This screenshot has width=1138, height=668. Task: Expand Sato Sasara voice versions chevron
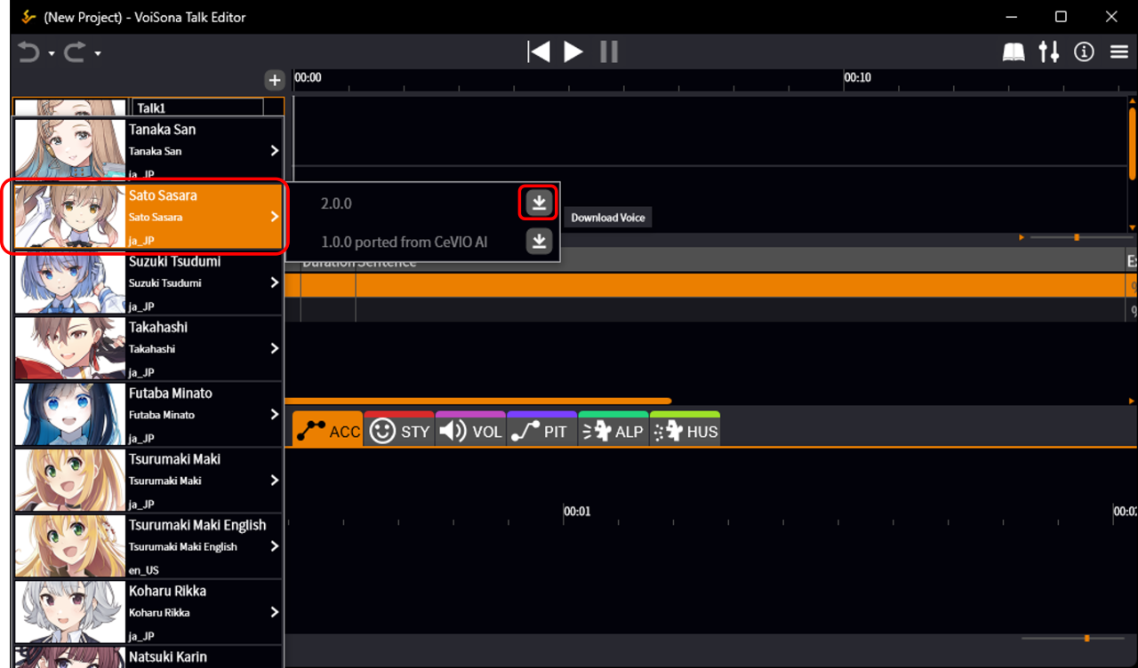click(275, 217)
